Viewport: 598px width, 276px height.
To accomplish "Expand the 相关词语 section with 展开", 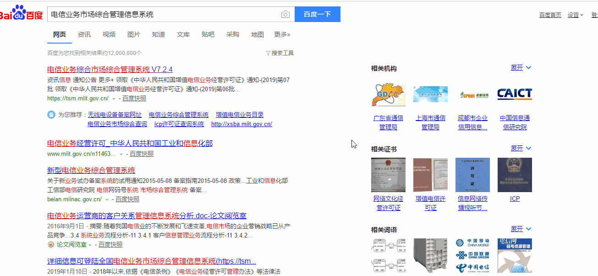I will point(521,229).
